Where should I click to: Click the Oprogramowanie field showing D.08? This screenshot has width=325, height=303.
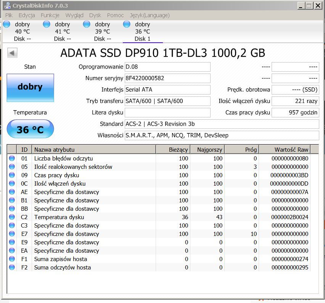pos(167,67)
